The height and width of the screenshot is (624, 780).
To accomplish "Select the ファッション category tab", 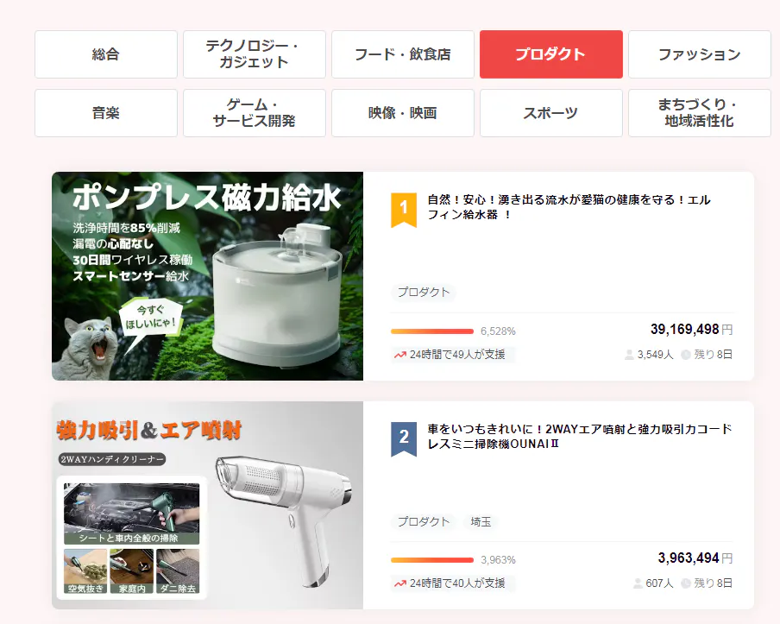I will [x=700, y=54].
